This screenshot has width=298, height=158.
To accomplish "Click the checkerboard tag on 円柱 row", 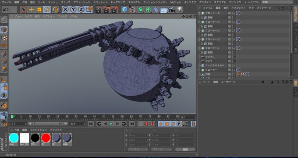I will 242,74.
